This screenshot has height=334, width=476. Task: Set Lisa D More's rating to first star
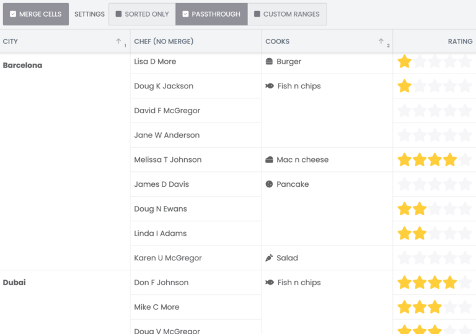[x=405, y=61]
